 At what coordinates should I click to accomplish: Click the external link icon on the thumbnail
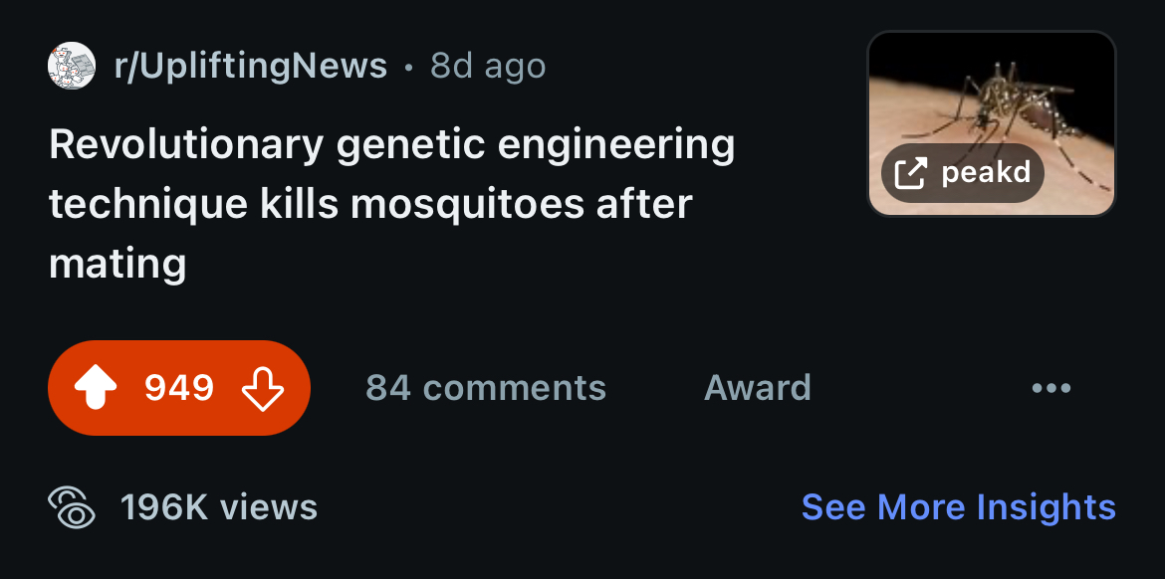910,174
